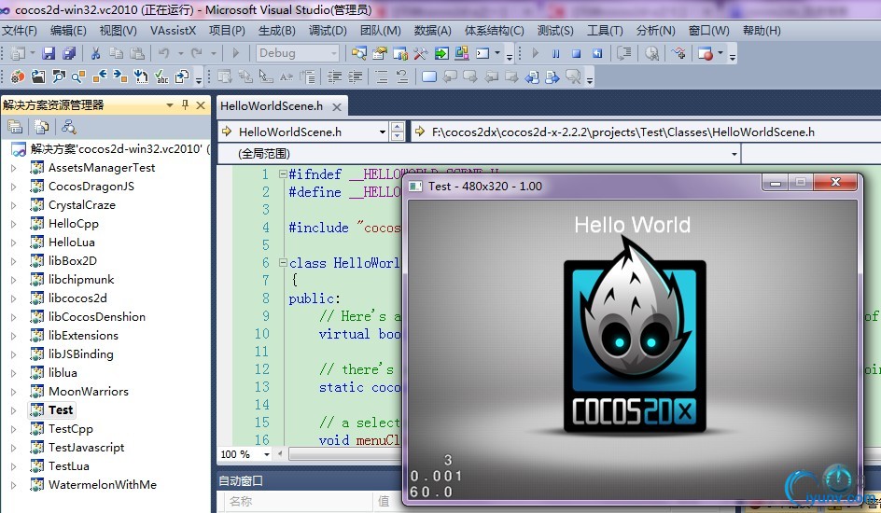881x513 pixels.
Task: Open the Toolbox hammer-and-wrench icon
Action: [x=420, y=53]
